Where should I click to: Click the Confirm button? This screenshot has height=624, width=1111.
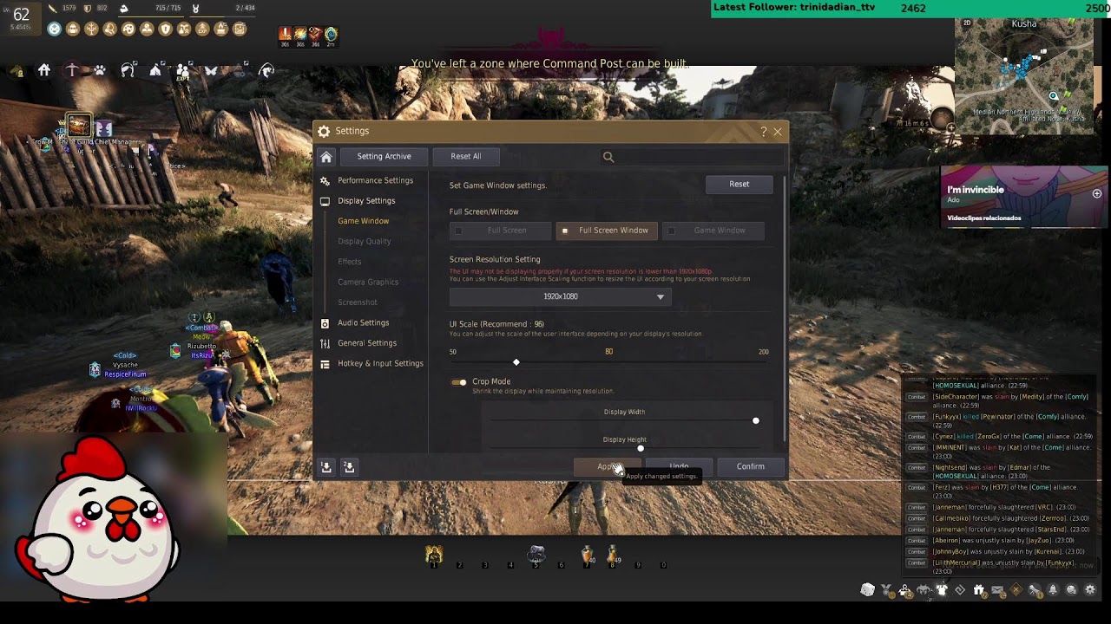pyautogui.click(x=751, y=467)
